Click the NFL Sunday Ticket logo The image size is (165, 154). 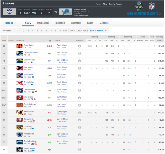coord(139,6)
